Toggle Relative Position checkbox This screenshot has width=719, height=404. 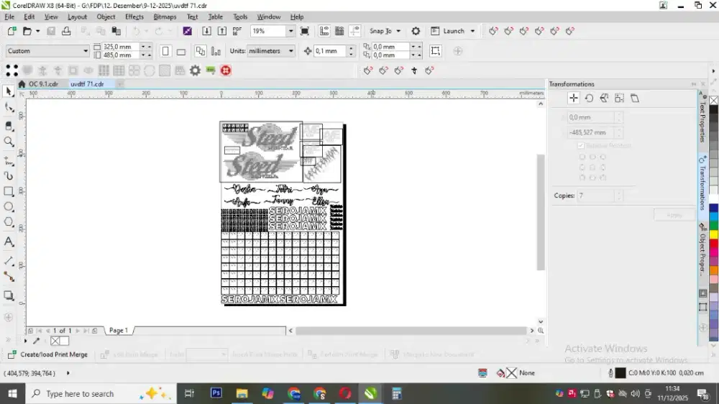(581, 145)
